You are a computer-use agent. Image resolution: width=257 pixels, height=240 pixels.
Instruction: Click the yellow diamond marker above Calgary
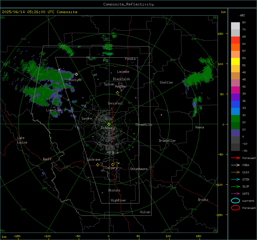tap(113, 164)
